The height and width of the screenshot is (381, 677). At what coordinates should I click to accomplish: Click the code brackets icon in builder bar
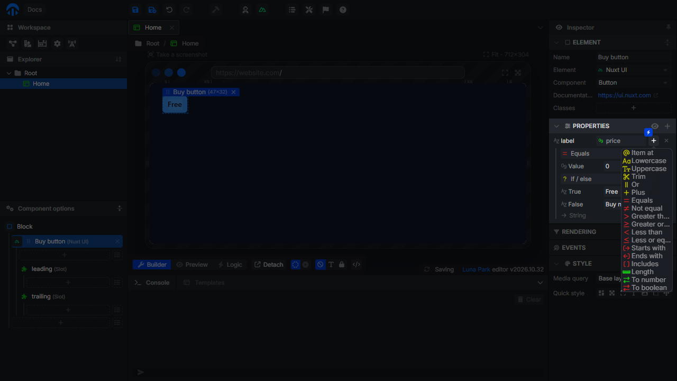(356, 265)
